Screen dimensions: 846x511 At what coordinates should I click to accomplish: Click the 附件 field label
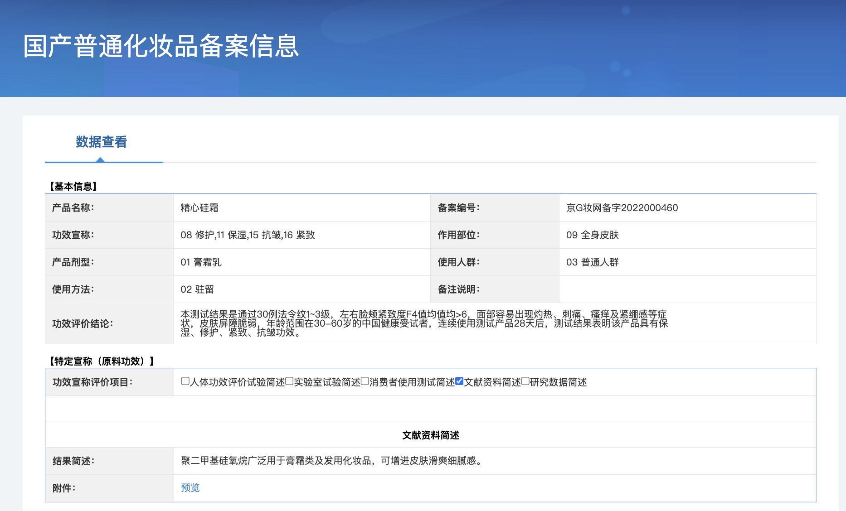(x=64, y=488)
